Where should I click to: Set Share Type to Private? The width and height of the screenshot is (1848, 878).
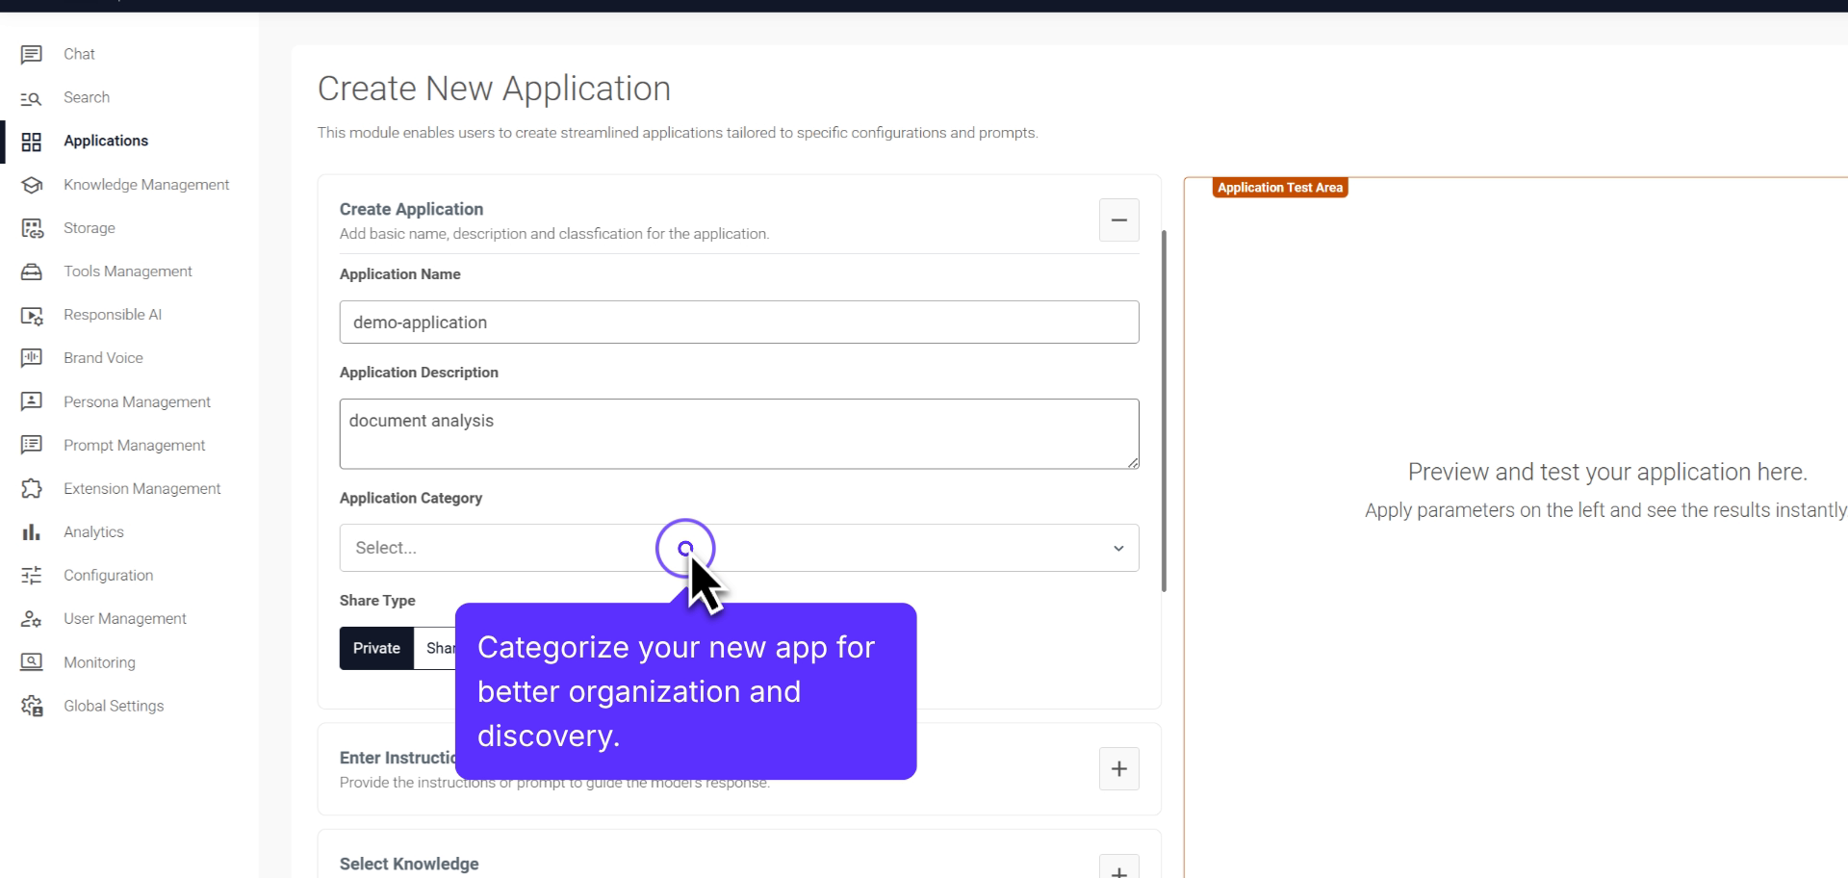coord(375,648)
